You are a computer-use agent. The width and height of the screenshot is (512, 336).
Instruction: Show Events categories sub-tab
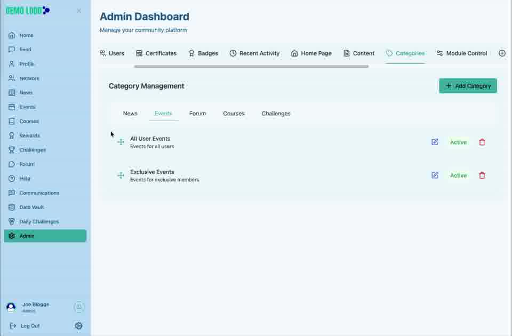point(163,113)
